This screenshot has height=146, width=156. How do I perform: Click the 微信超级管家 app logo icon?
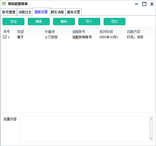coord(4,4)
